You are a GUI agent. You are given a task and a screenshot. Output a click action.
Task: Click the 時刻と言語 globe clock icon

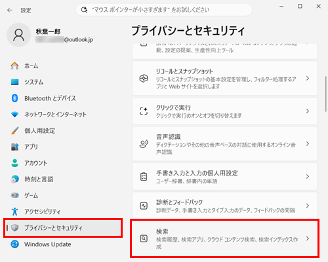tap(14, 179)
